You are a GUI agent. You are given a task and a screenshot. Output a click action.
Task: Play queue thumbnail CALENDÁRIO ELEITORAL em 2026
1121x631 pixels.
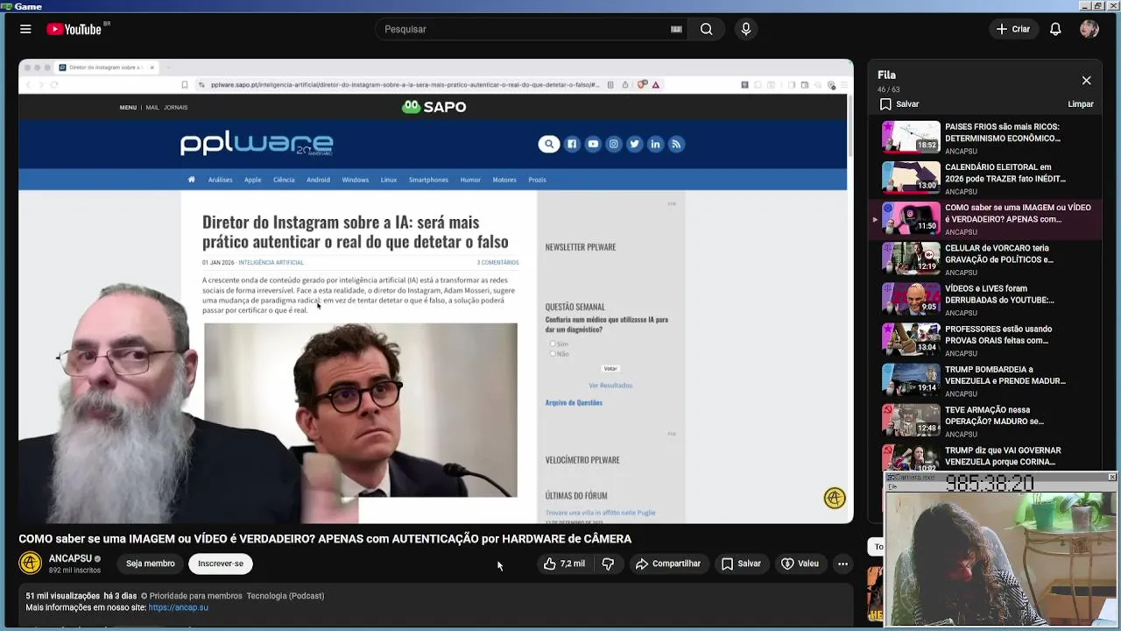(x=911, y=177)
